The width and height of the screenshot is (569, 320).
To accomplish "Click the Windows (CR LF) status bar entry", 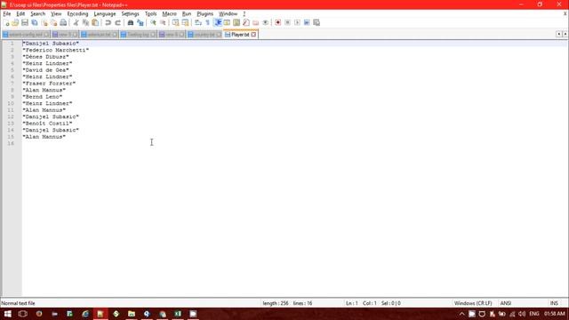I will point(473,303).
